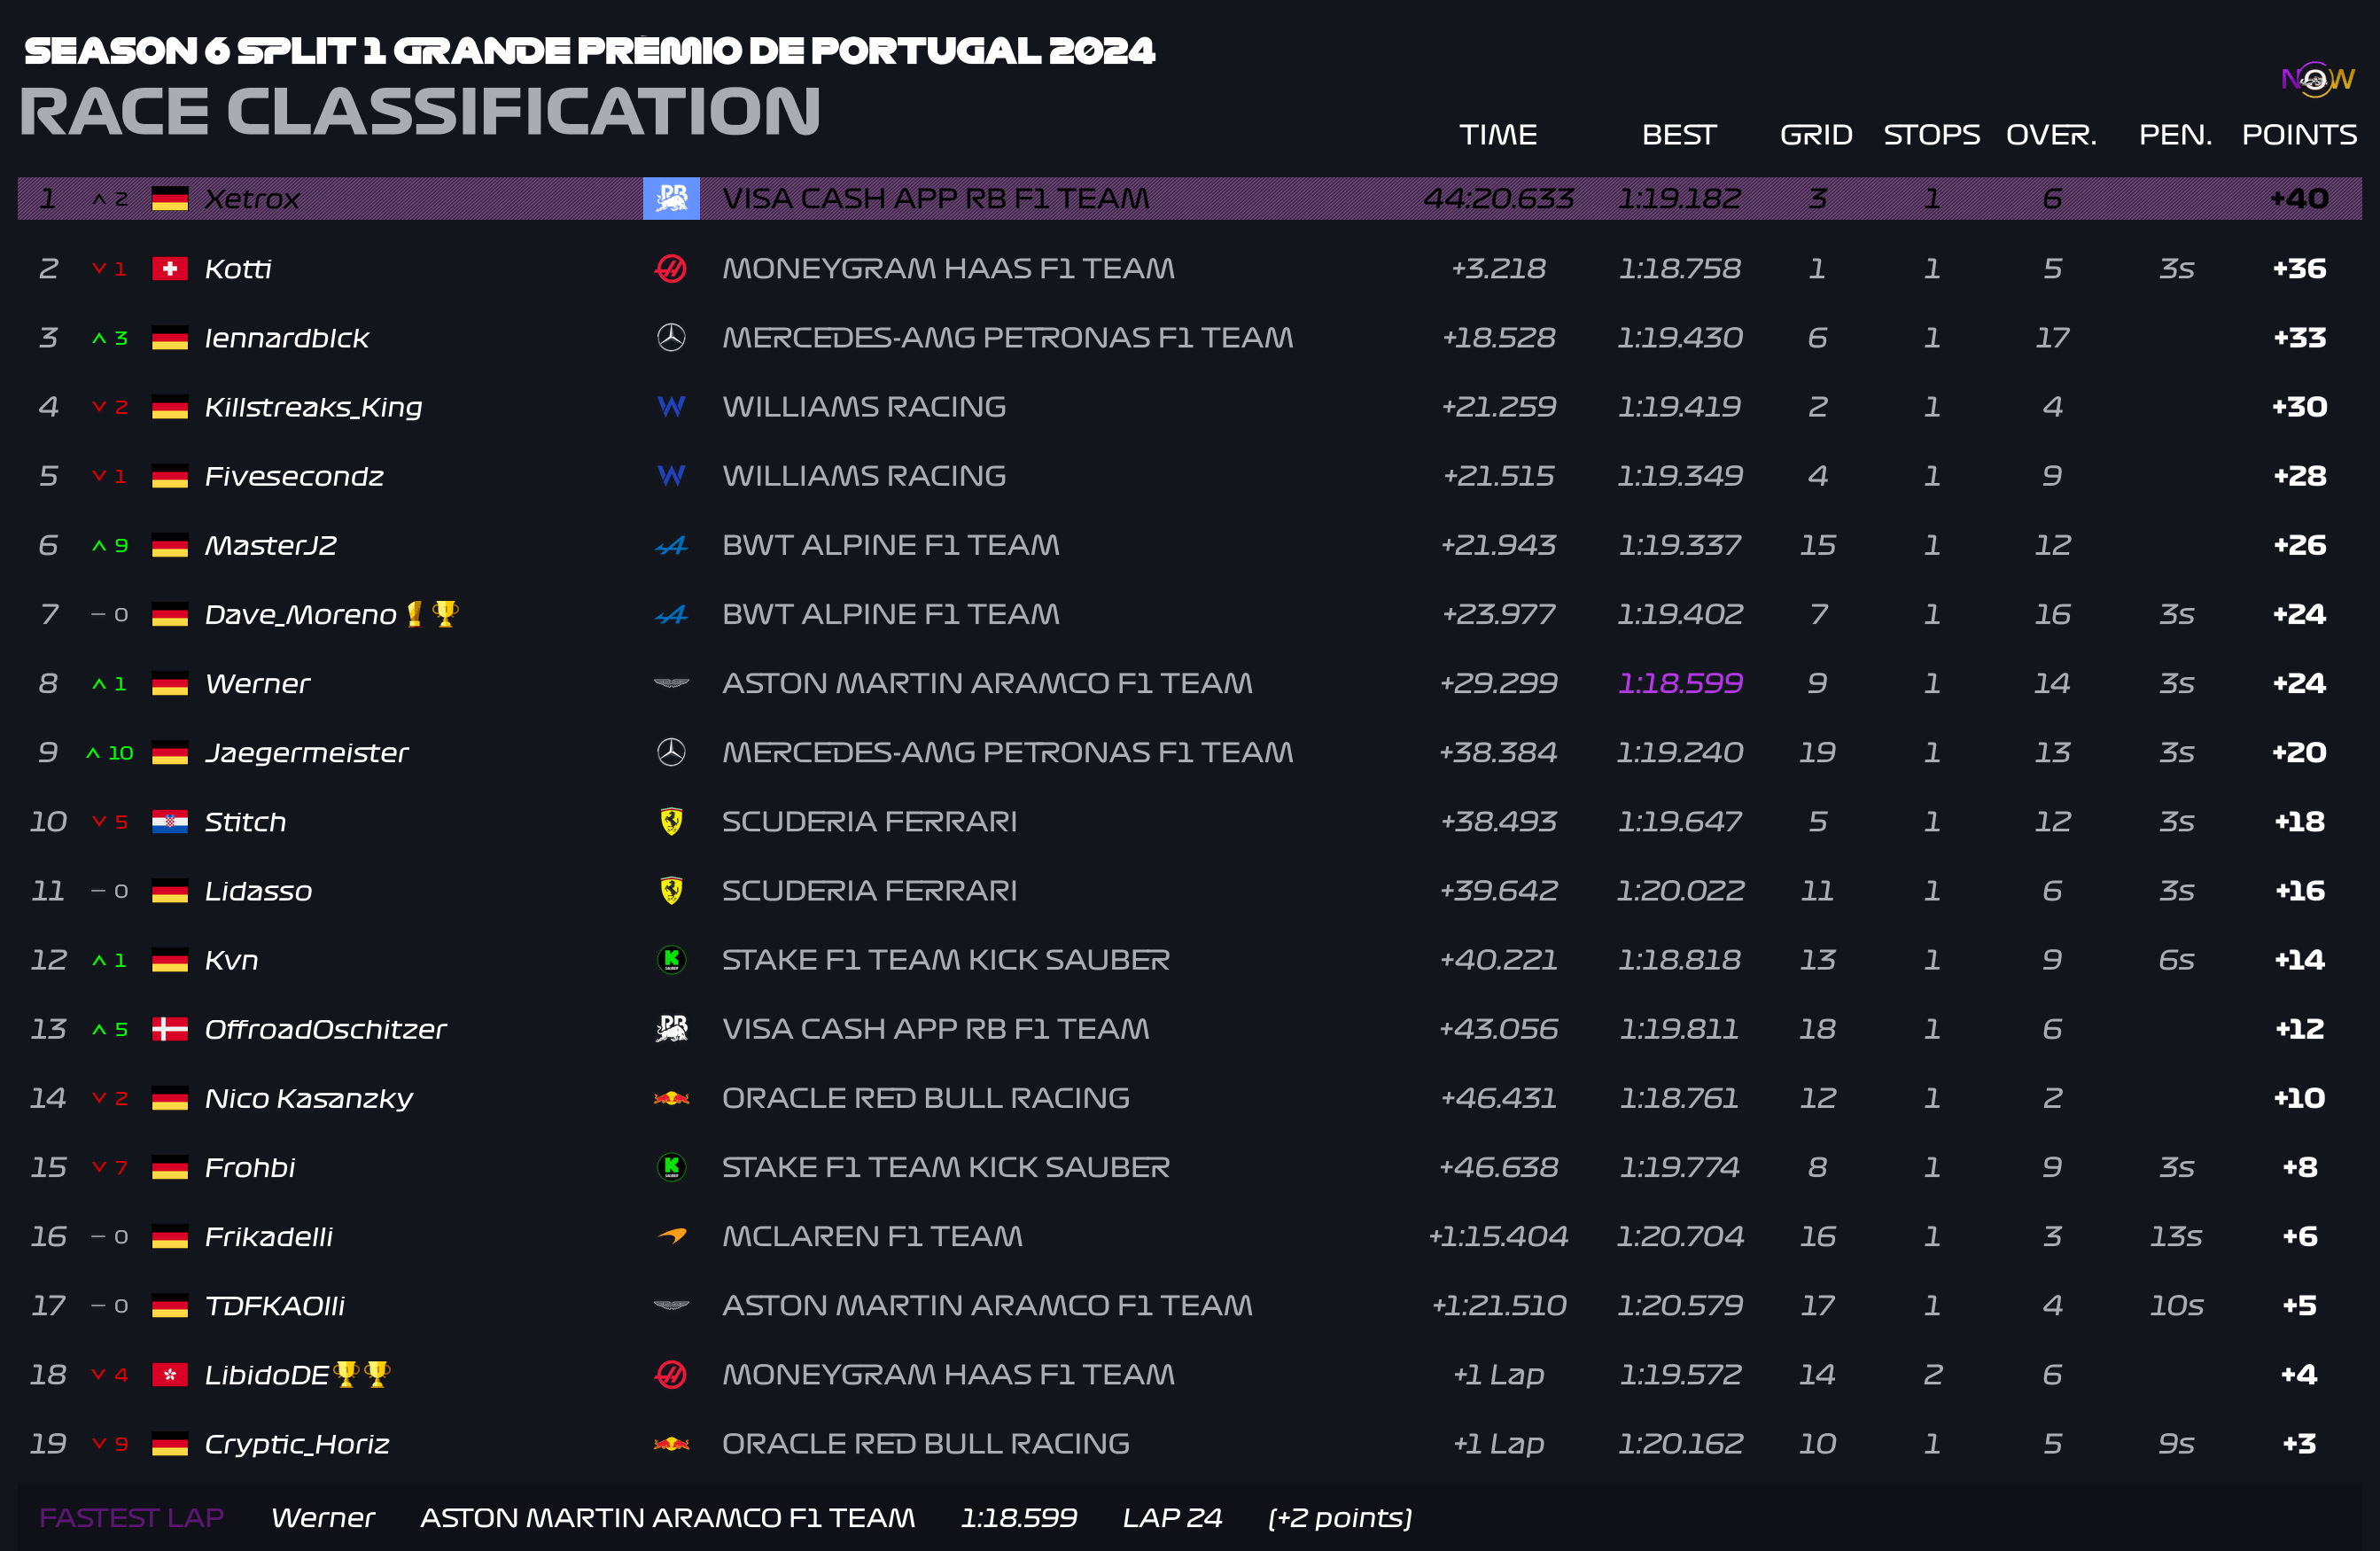Click the Haas logo in LibidoDE's row
2380x1551 pixels.
(671, 1374)
